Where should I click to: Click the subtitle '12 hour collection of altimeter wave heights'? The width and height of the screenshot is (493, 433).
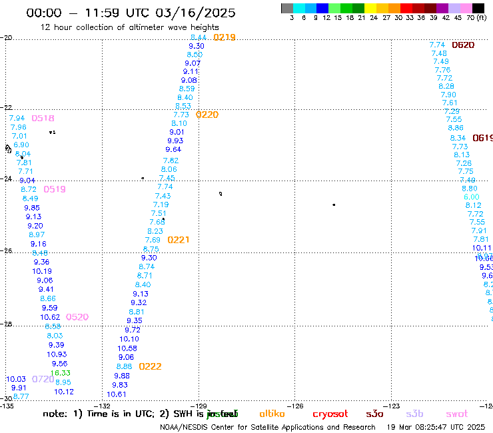coord(129,27)
